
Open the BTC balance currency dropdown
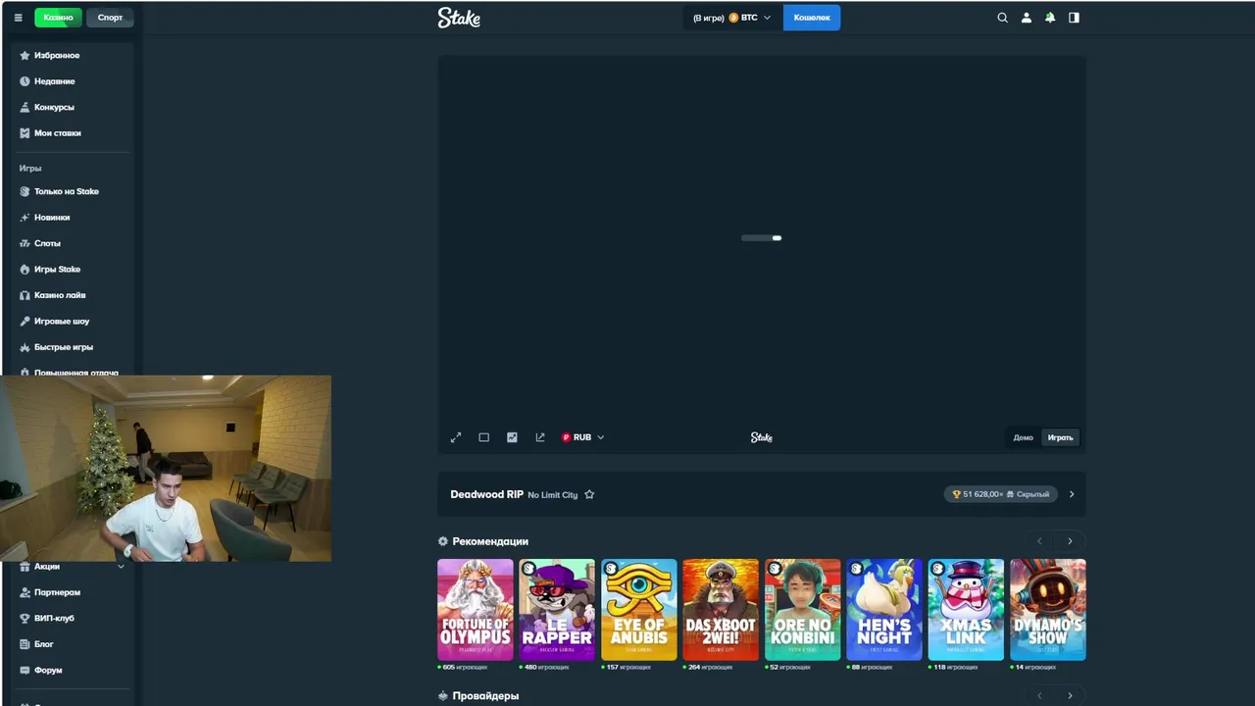[732, 18]
